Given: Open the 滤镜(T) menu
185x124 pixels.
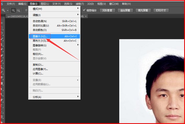Looking at the screenshot, I should (x=80, y=4).
